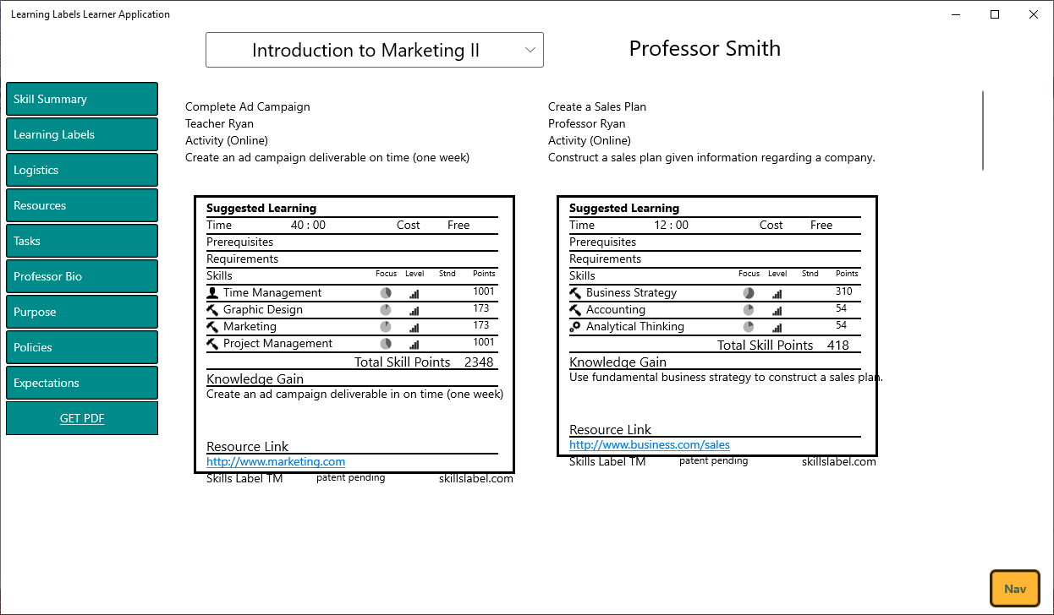Click the Analytical Thinking level bars icon
The height and width of the screenshot is (615, 1054).
[777, 328]
